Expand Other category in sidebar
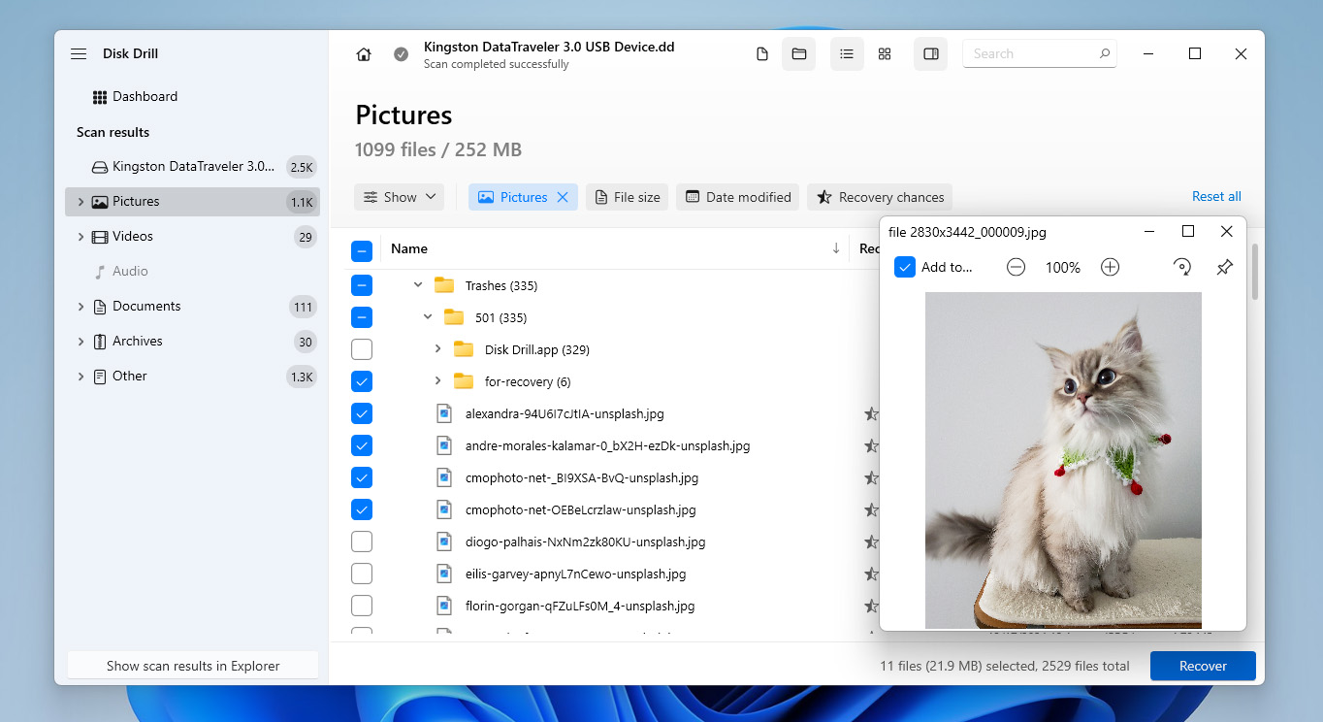This screenshot has width=1323, height=722. click(x=81, y=377)
